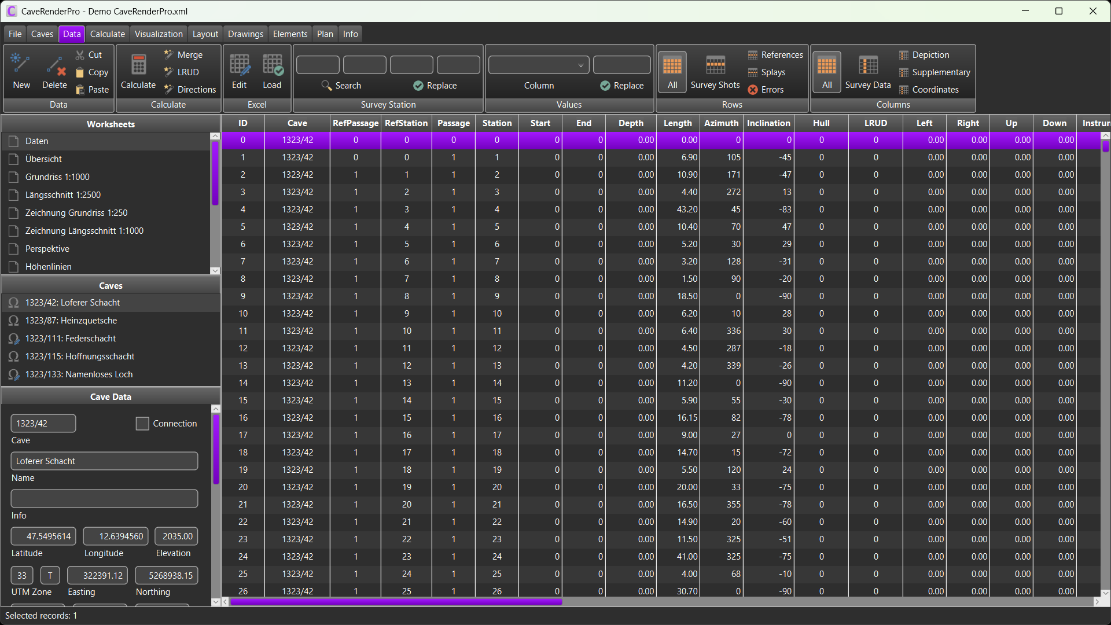Click the horizontal table scrollbar
Image resolution: width=1111 pixels, height=625 pixels.
coord(396,602)
